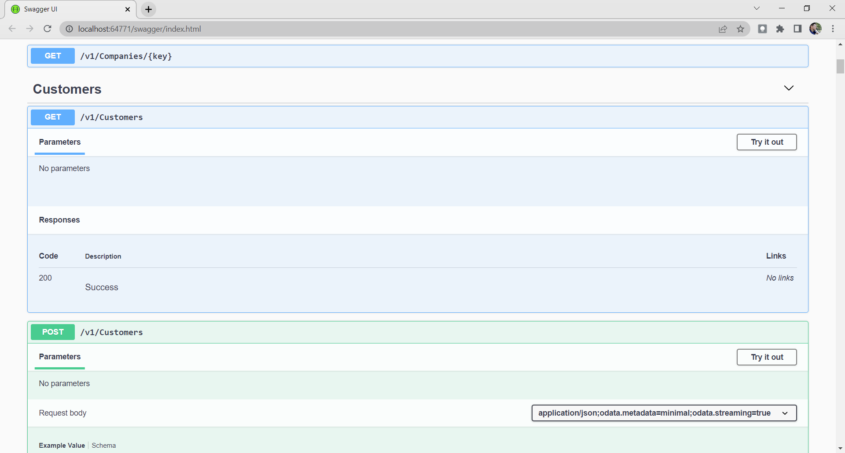Collapse the Customers section chevron
The image size is (845, 453).
click(789, 88)
